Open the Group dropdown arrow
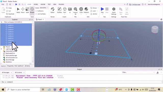Image resolution: width=163 pixels, height=92 pixels. pyautogui.click(x=98, y=8)
